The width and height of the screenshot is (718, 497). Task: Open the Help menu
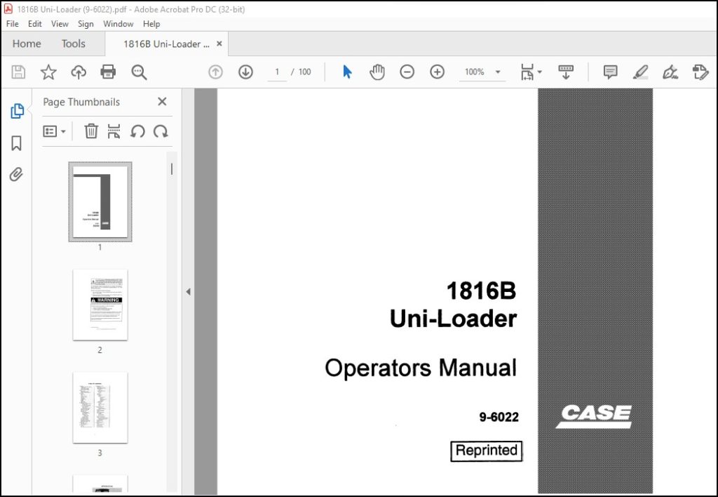pyautogui.click(x=151, y=24)
